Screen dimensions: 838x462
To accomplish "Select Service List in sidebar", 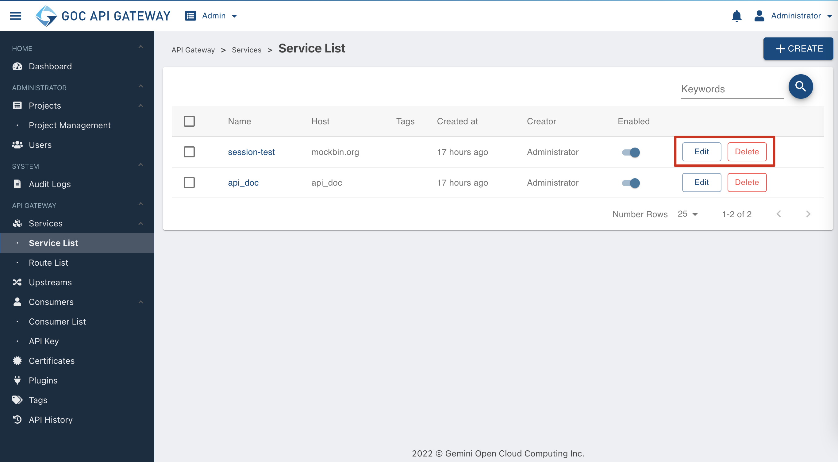I will point(77,243).
